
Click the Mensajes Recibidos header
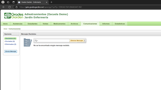[28, 34]
